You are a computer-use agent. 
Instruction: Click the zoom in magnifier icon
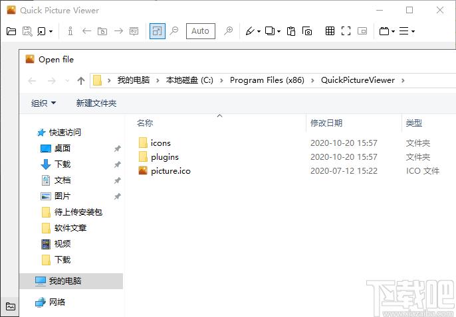point(229,31)
